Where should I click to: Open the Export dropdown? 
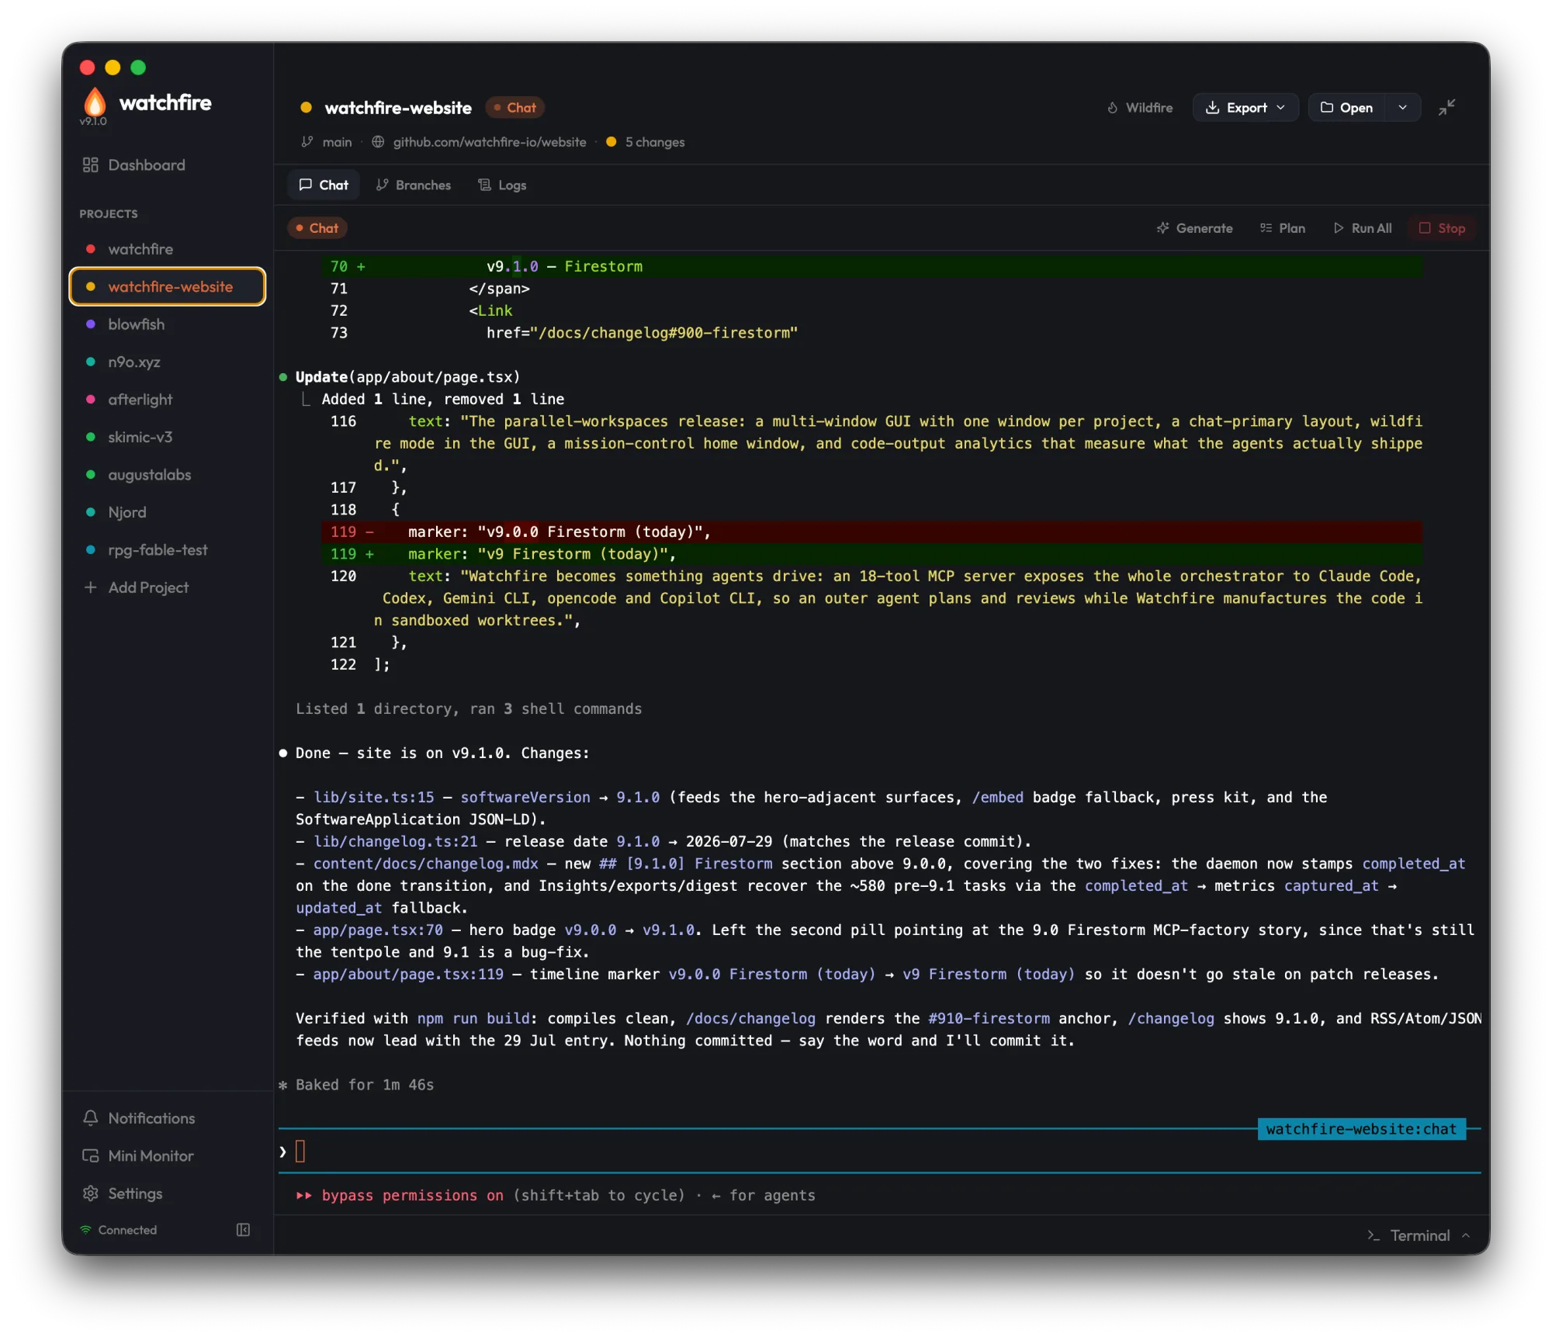pyautogui.click(x=1245, y=108)
